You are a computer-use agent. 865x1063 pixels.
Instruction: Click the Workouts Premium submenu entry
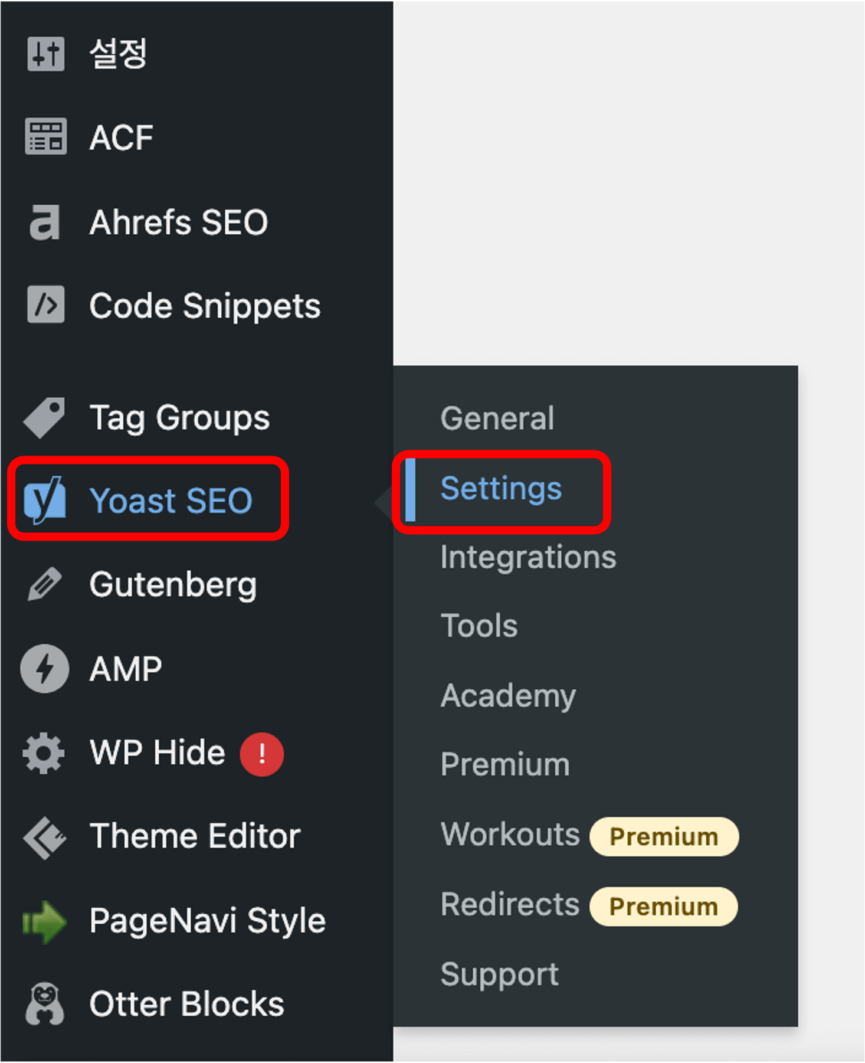tap(510, 835)
